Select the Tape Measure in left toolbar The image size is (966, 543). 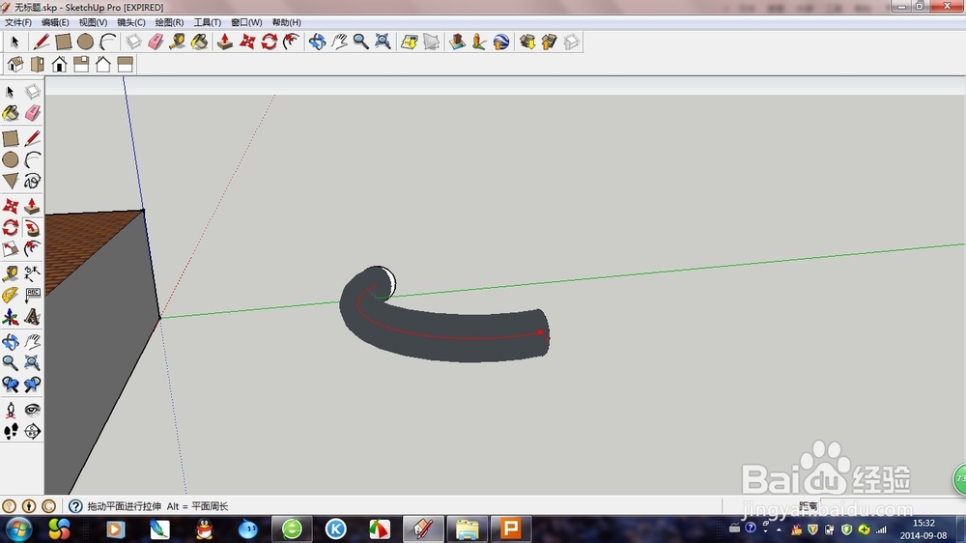coord(11,273)
